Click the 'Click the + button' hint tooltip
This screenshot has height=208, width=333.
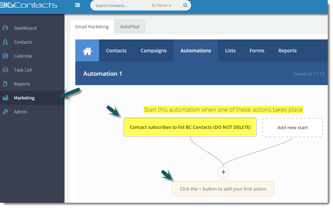coord(223,189)
